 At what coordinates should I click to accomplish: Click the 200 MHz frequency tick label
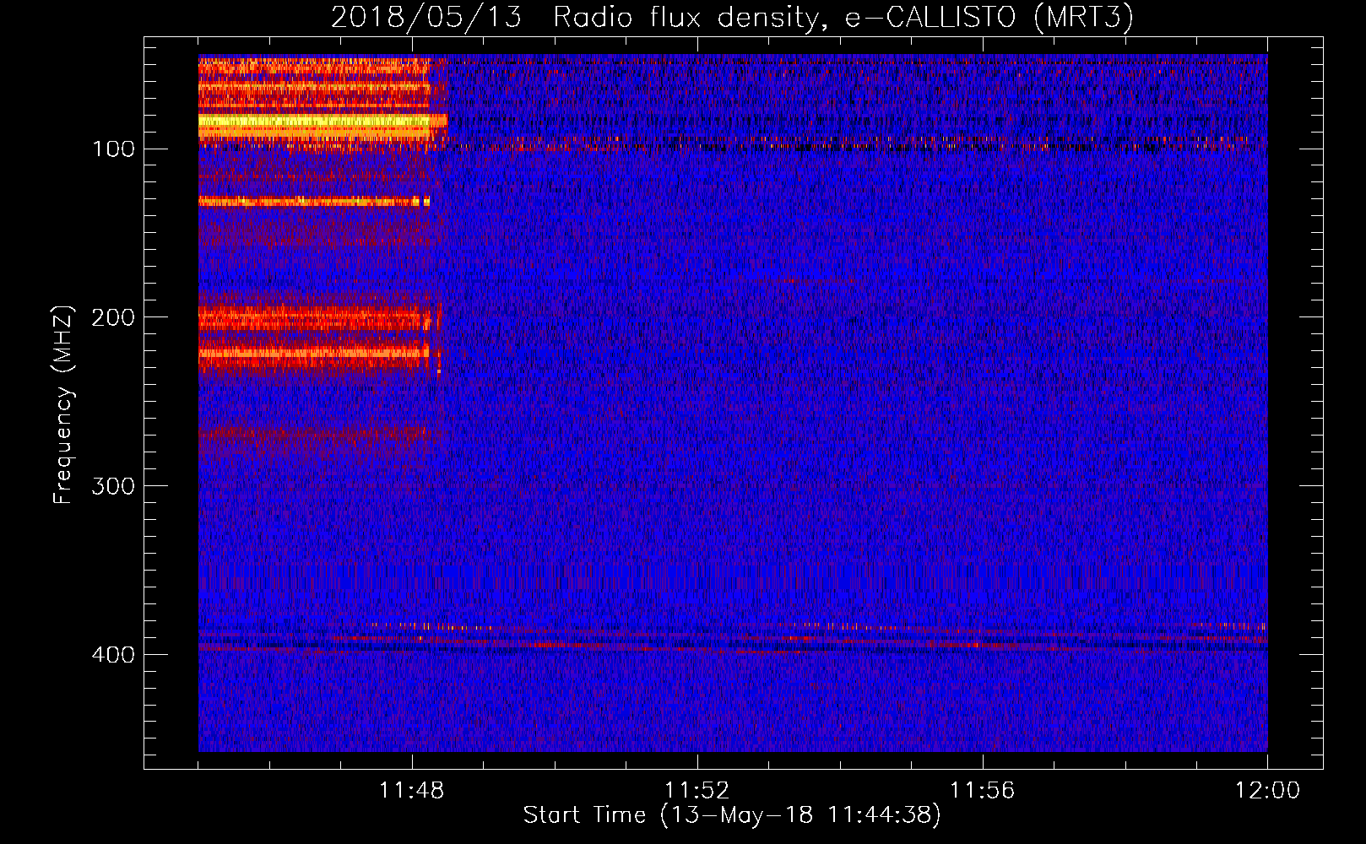pyautogui.click(x=114, y=317)
